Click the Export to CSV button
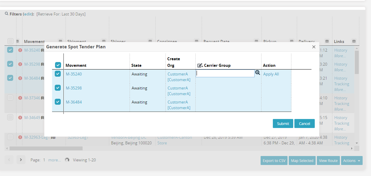The height and width of the screenshot is (176, 371). pos(274,161)
